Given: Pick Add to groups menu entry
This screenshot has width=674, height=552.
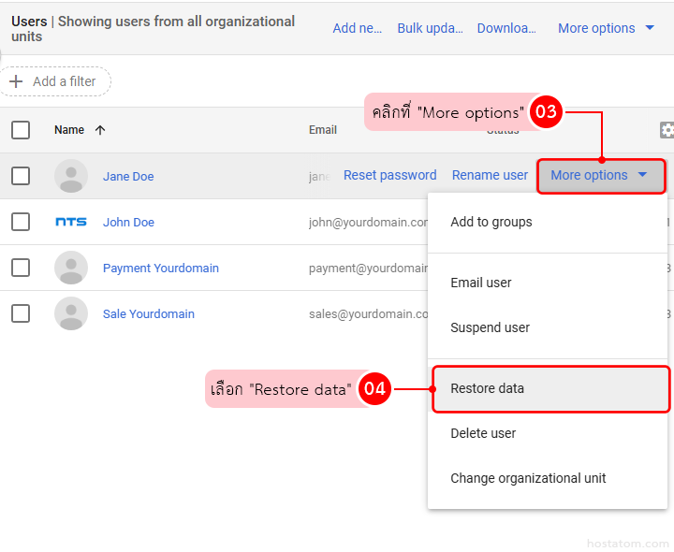Looking at the screenshot, I should point(491,222).
